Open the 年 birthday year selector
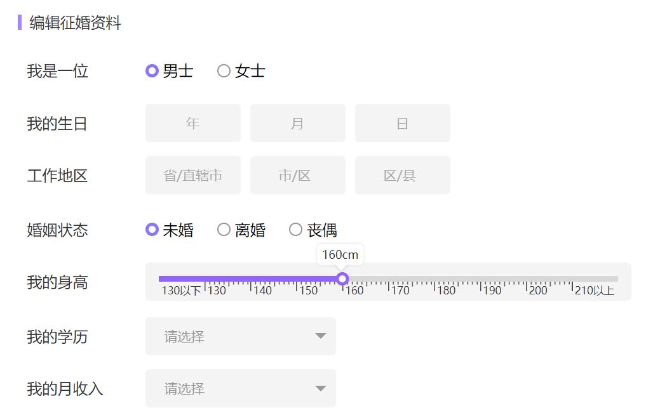653x420 pixels. click(193, 123)
